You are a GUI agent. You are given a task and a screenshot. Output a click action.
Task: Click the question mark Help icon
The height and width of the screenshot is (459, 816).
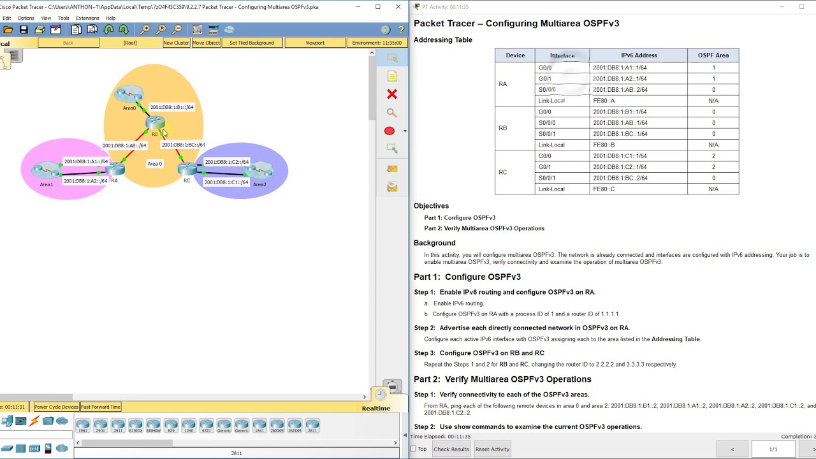(401, 30)
